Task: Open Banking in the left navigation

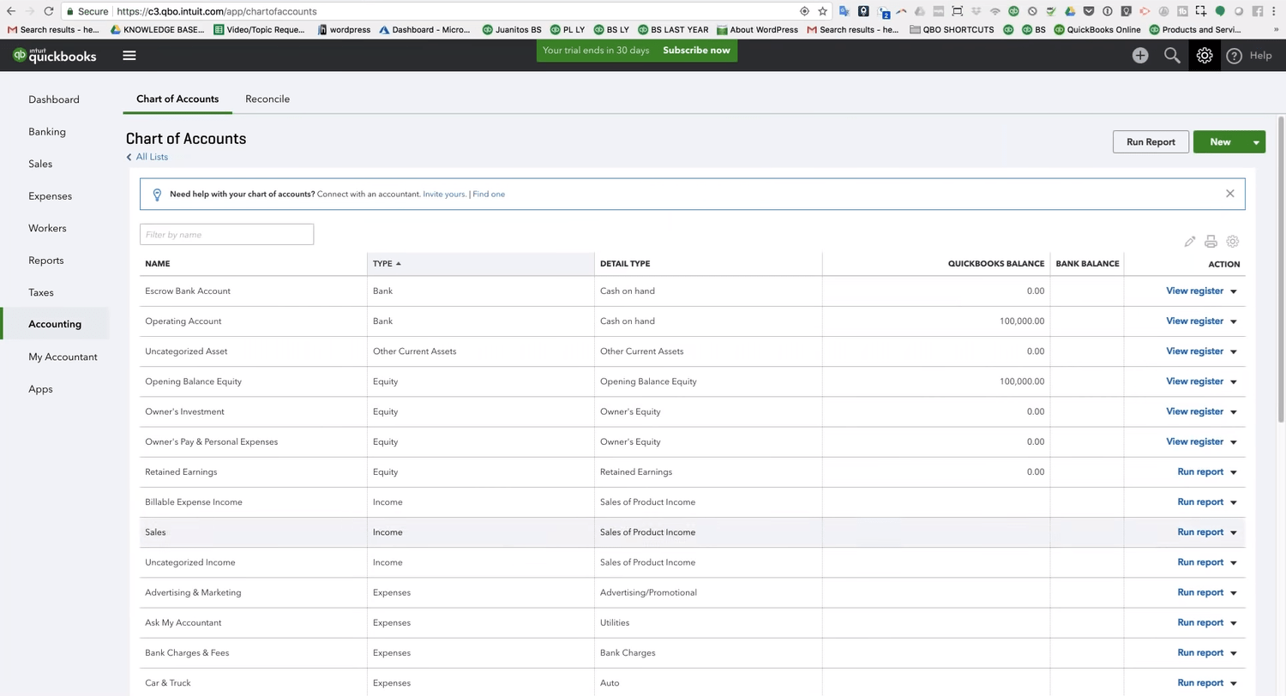Action: [47, 132]
